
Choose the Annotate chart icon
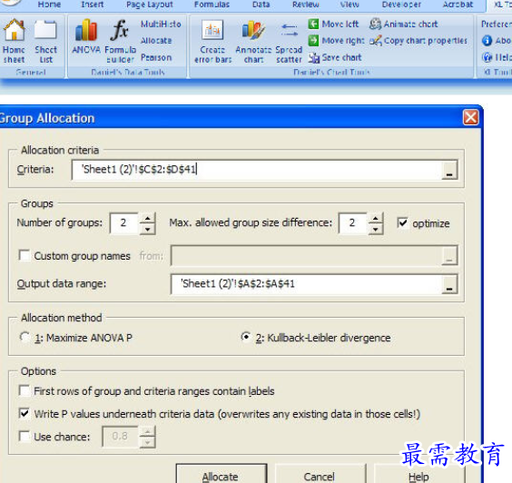(253, 30)
